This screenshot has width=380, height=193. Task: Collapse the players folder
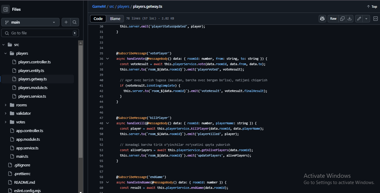pyautogui.click(x=5, y=53)
